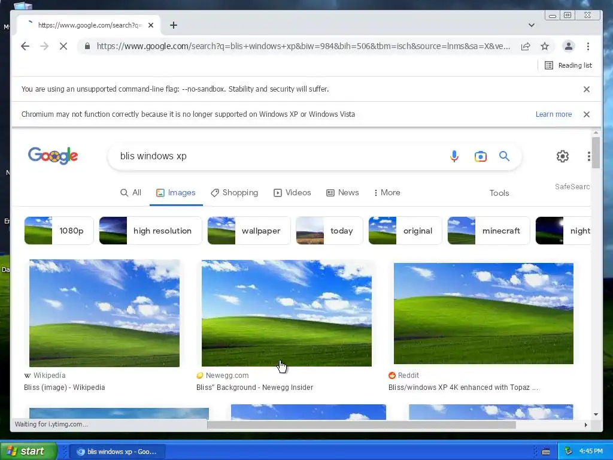Filter by the night chip
Image resolution: width=613 pixels, height=460 pixels.
click(563, 231)
